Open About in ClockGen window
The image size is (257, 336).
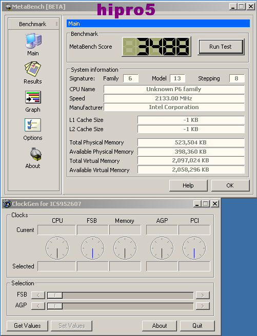(x=160, y=326)
